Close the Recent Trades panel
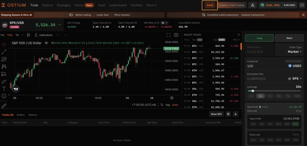Viewport: 307px width, 146px height. point(238,35)
